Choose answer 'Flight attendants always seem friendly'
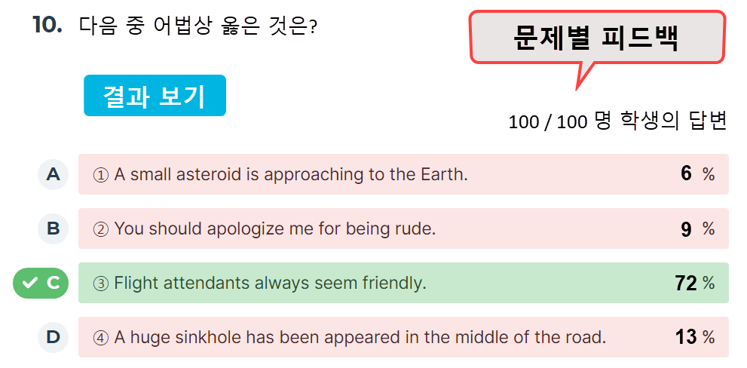The width and height of the screenshot is (747, 368). (403, 283)
